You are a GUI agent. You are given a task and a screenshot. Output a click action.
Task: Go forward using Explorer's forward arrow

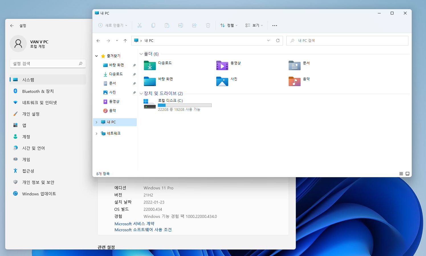[x=108, y=41]
